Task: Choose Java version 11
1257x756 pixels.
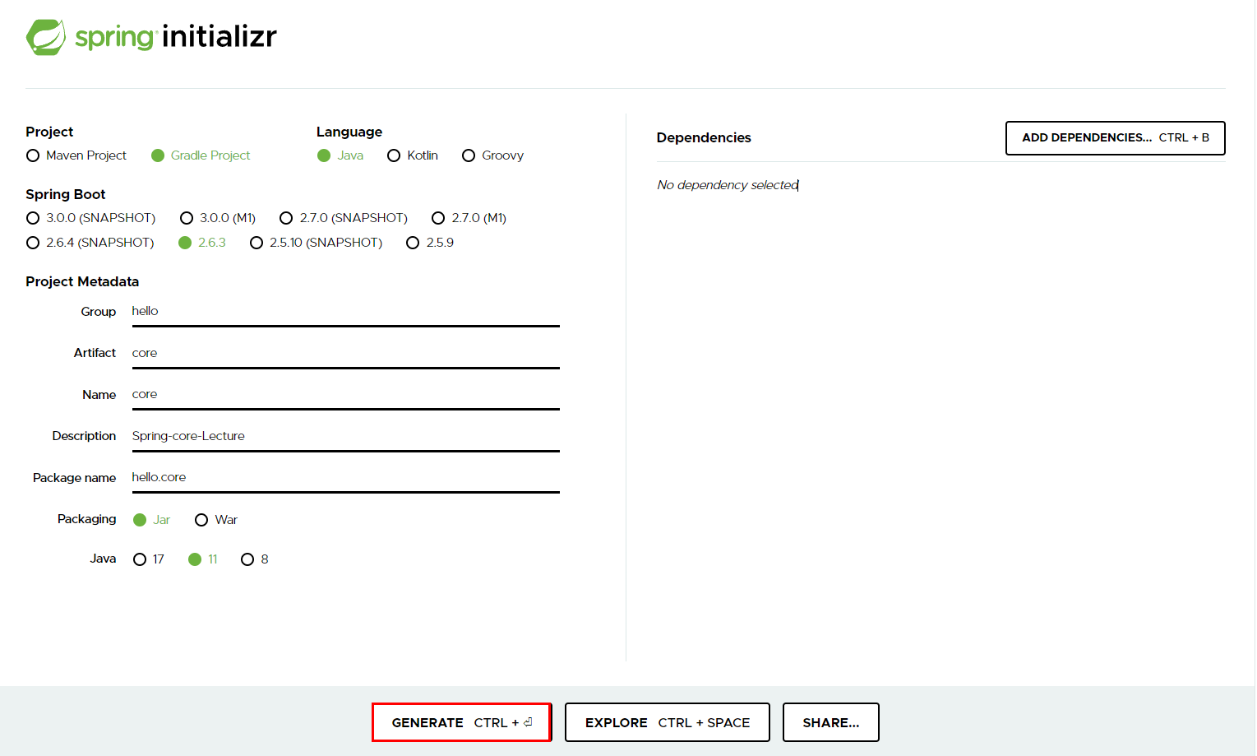Action: [x=203, y=559]
